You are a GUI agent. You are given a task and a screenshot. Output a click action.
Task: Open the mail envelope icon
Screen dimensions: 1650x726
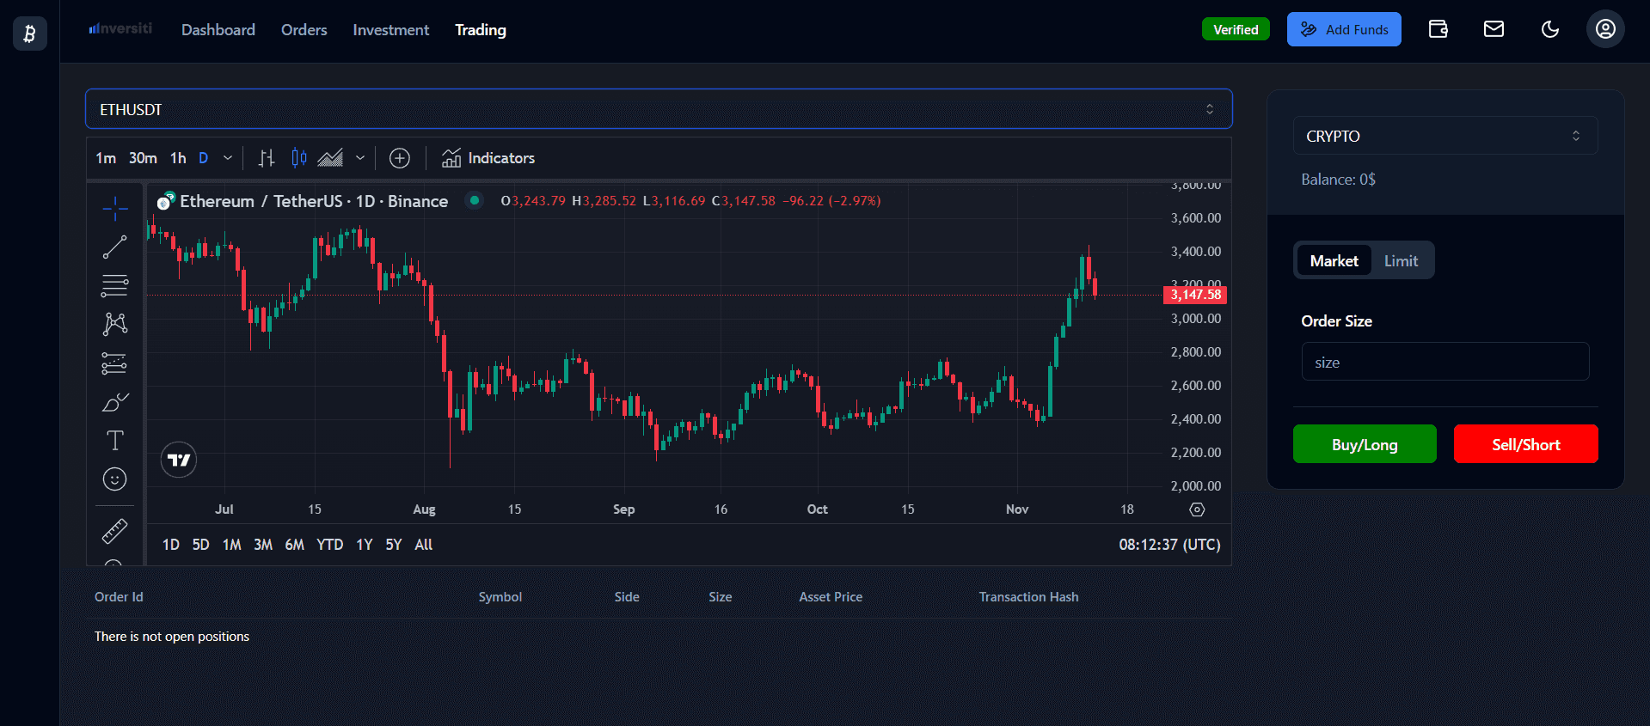click(x=1494, y=29)
